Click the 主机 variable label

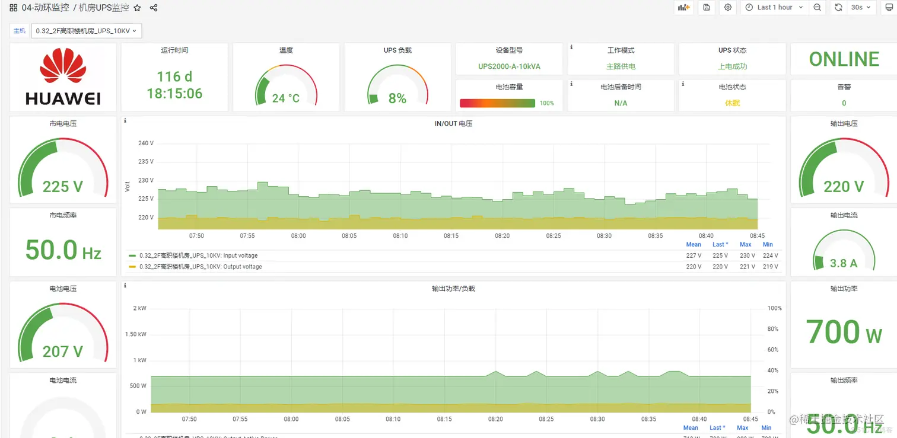tap(20, 31)
